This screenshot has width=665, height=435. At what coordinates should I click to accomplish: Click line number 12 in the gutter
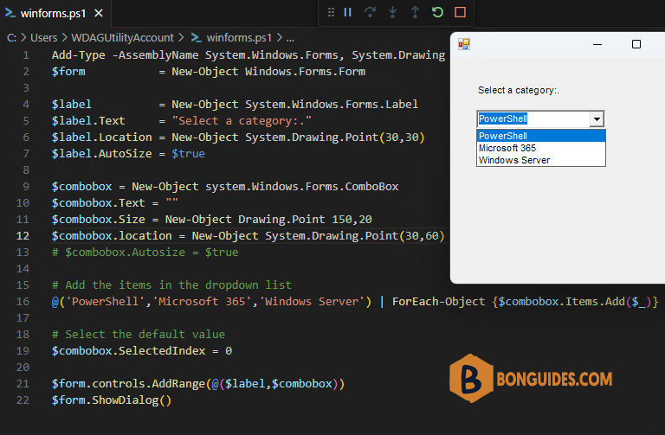(23, 235)
